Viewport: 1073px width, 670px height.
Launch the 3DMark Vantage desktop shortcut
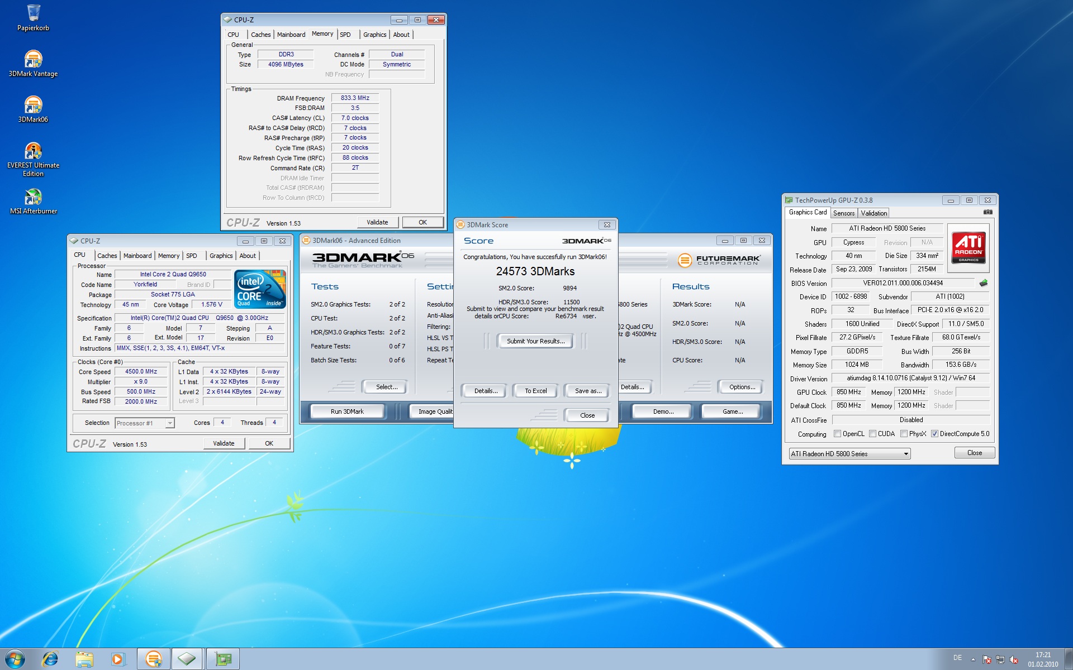pyautogui.click(x=33, y=64)
